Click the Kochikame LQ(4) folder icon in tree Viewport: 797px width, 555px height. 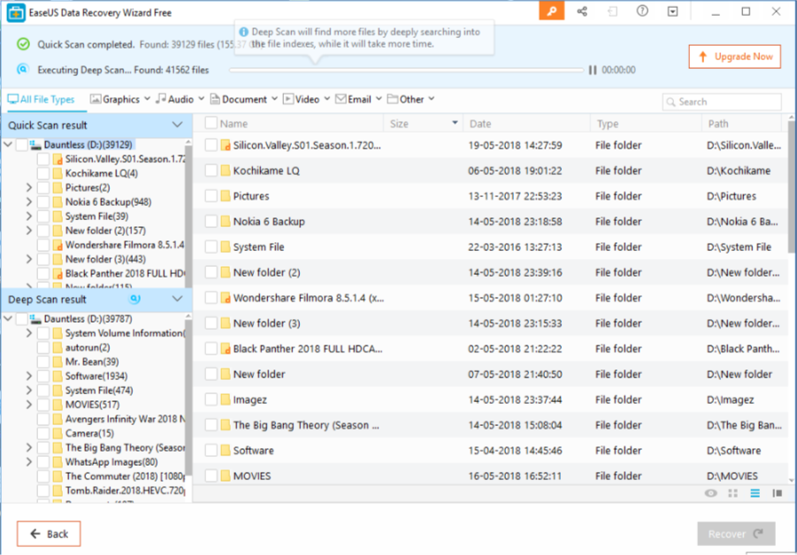coord(57,174)
